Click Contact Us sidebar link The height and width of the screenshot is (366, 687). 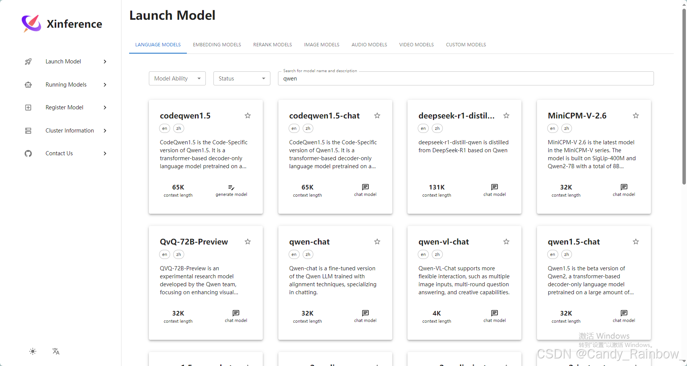59,153
